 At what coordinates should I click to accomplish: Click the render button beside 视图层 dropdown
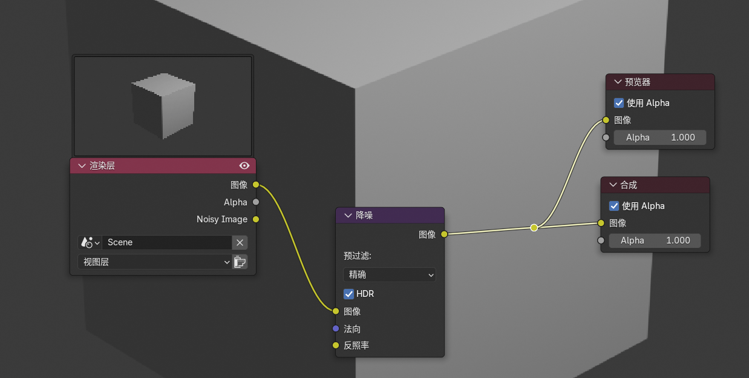point(240,262)
